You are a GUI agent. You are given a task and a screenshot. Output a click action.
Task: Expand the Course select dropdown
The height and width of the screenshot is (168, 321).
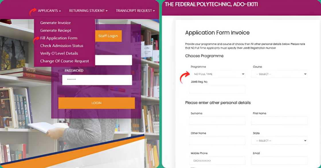click(x=279, y=74)
